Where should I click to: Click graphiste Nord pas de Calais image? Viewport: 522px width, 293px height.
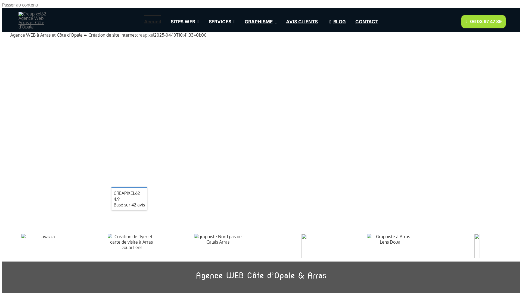point(218,239)
